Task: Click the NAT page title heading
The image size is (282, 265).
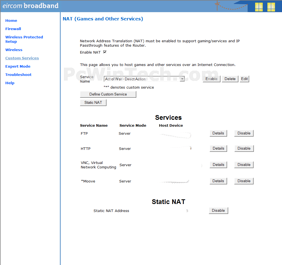Action: pos(103,19)
